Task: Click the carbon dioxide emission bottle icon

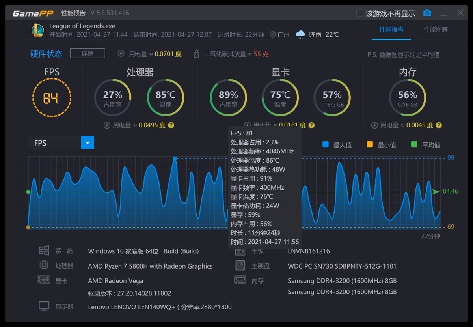Action: [196, 54]
